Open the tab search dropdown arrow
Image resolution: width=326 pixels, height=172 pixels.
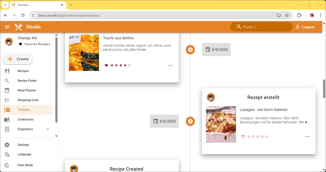coord(5,5)
